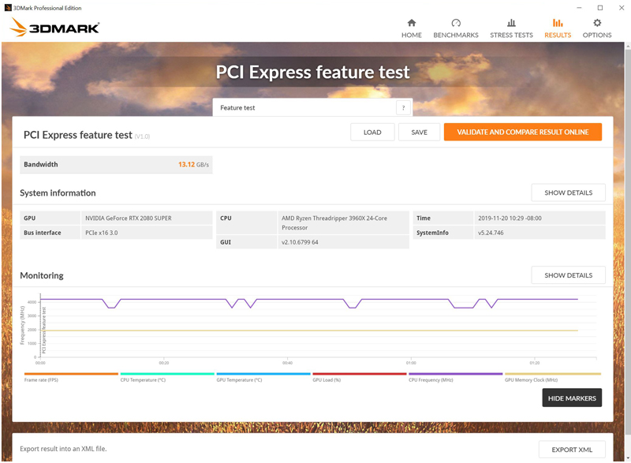The height and width of the screenshot is (463, 631).
Task: Select the Feature test tab
Action: click(304, 108)
